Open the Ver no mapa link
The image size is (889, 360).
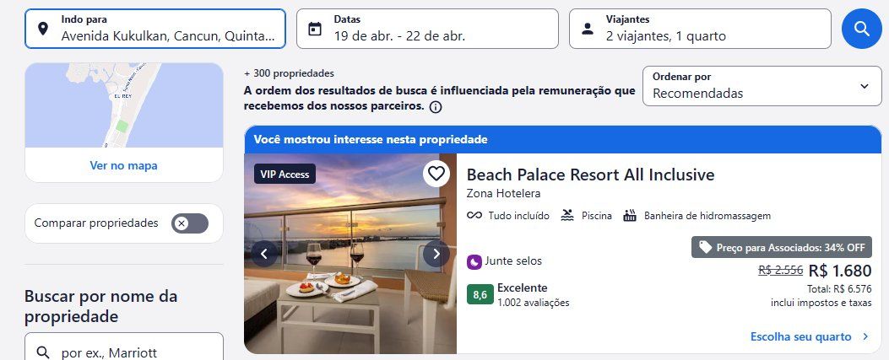tap(123, 166)
